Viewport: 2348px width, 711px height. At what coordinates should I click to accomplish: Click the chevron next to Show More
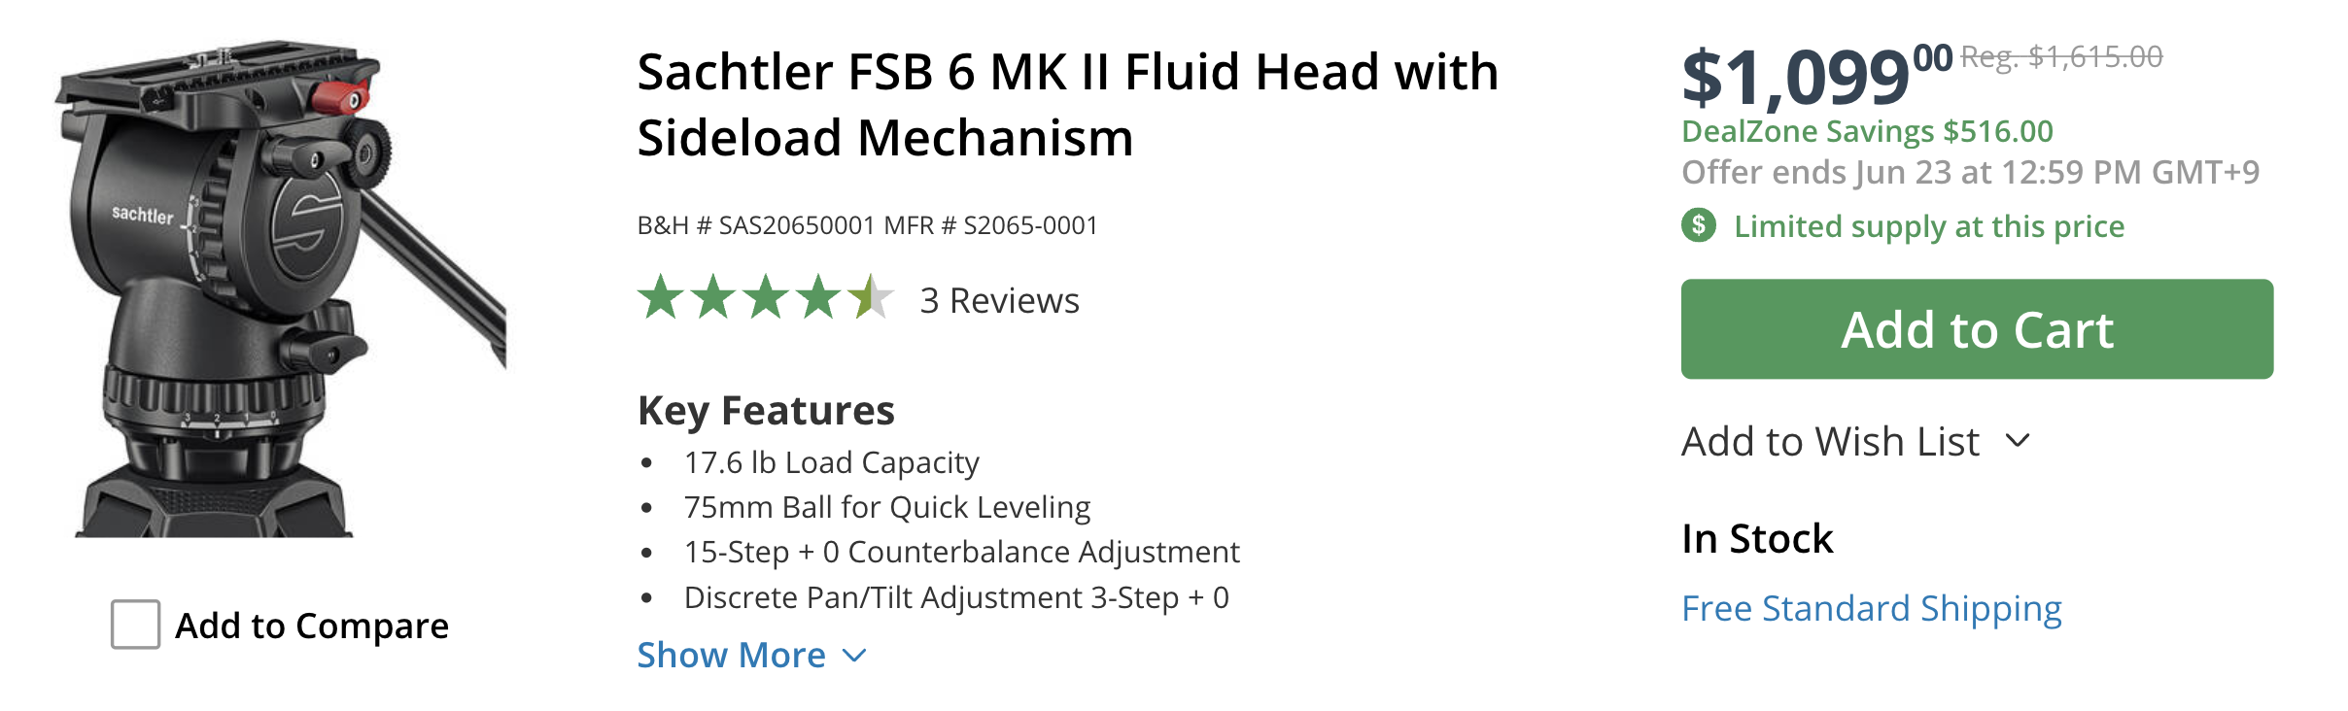tap(854, 657)
